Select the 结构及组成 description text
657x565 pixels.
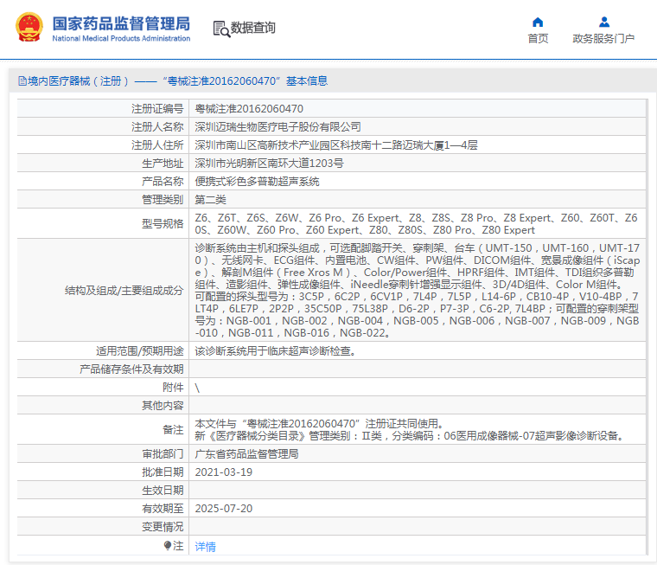(417, 290)
